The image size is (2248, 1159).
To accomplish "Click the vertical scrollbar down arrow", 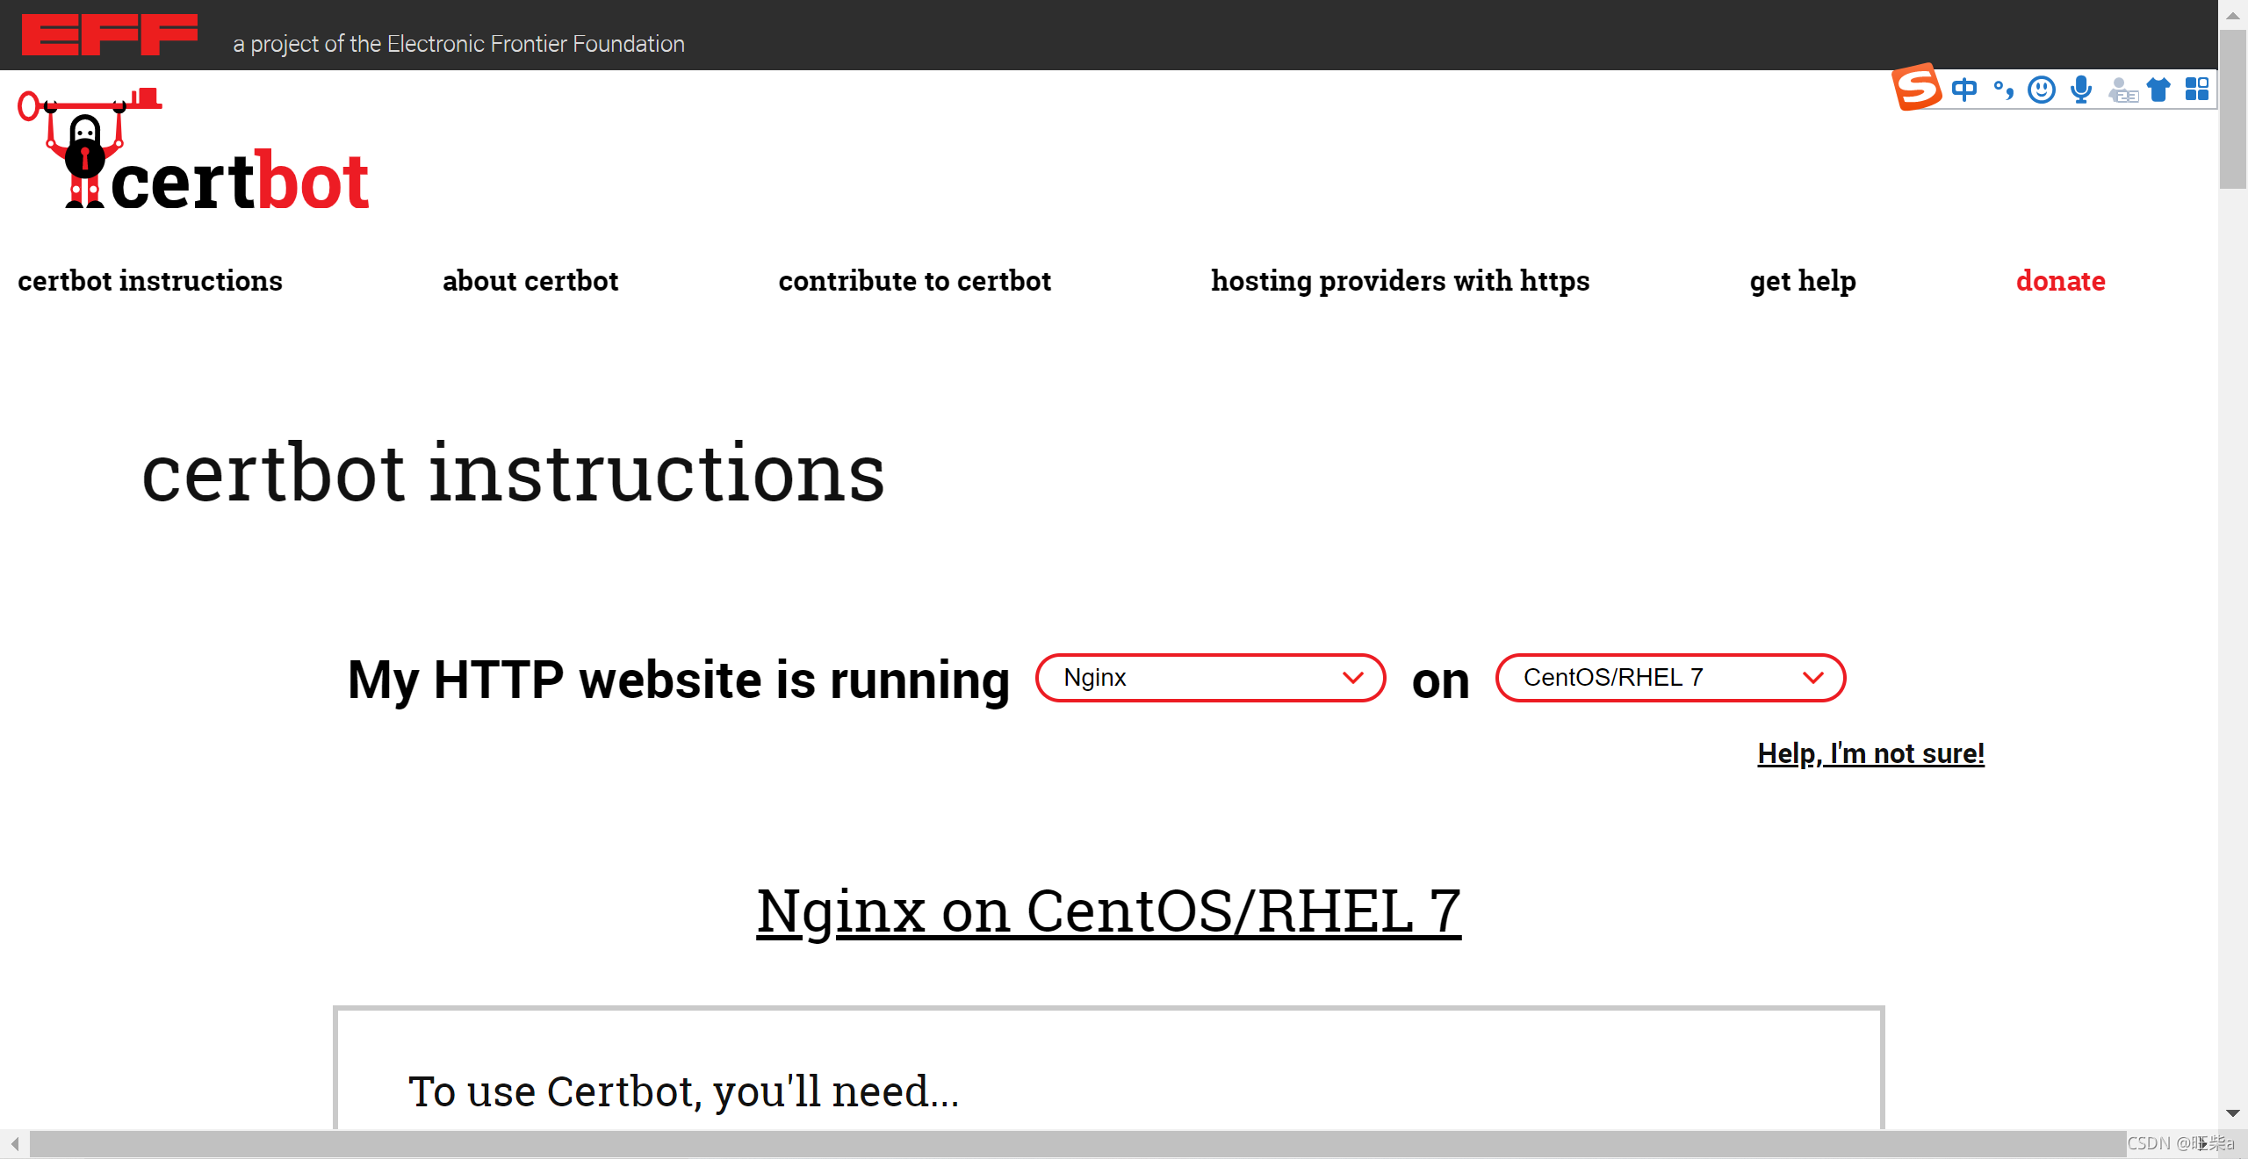I will pos(2233,1113).
